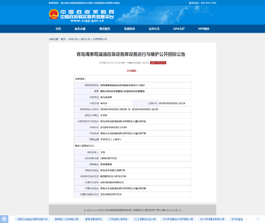Open 信息公告 navigation item
The width and height of the screenshot is (265, 223).
pyautogui.click(x=154, y=29)
